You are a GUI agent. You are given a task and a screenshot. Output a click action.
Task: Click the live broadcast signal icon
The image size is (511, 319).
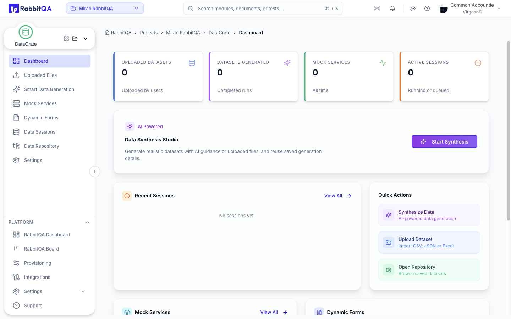click(377, 9)
